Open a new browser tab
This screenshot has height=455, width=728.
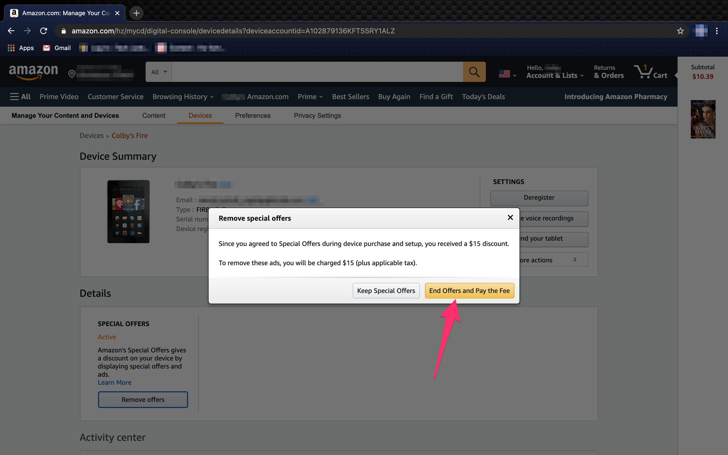tap(136, 13)
